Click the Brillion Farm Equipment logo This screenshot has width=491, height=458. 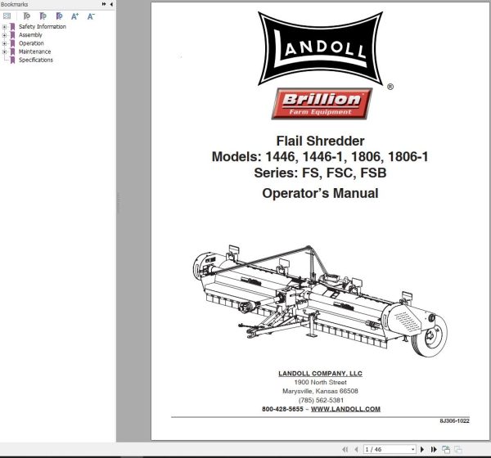[x=322, y=104]
